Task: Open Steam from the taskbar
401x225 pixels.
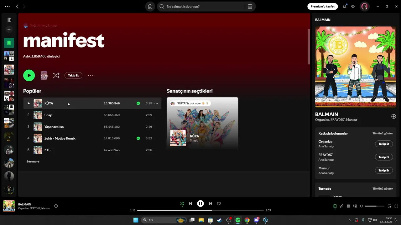Action: coord(219,220)
